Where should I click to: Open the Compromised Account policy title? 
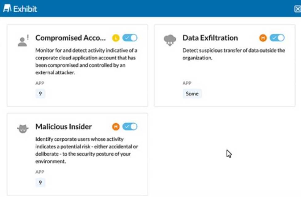pos(70,38)
